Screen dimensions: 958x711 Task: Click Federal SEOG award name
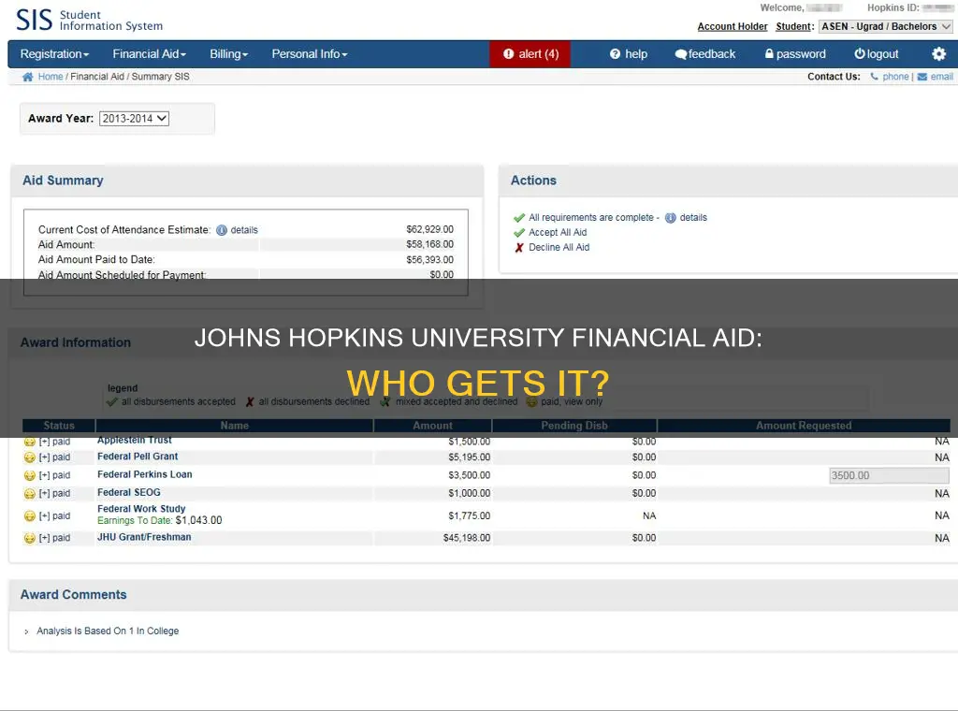coord(129,492)
